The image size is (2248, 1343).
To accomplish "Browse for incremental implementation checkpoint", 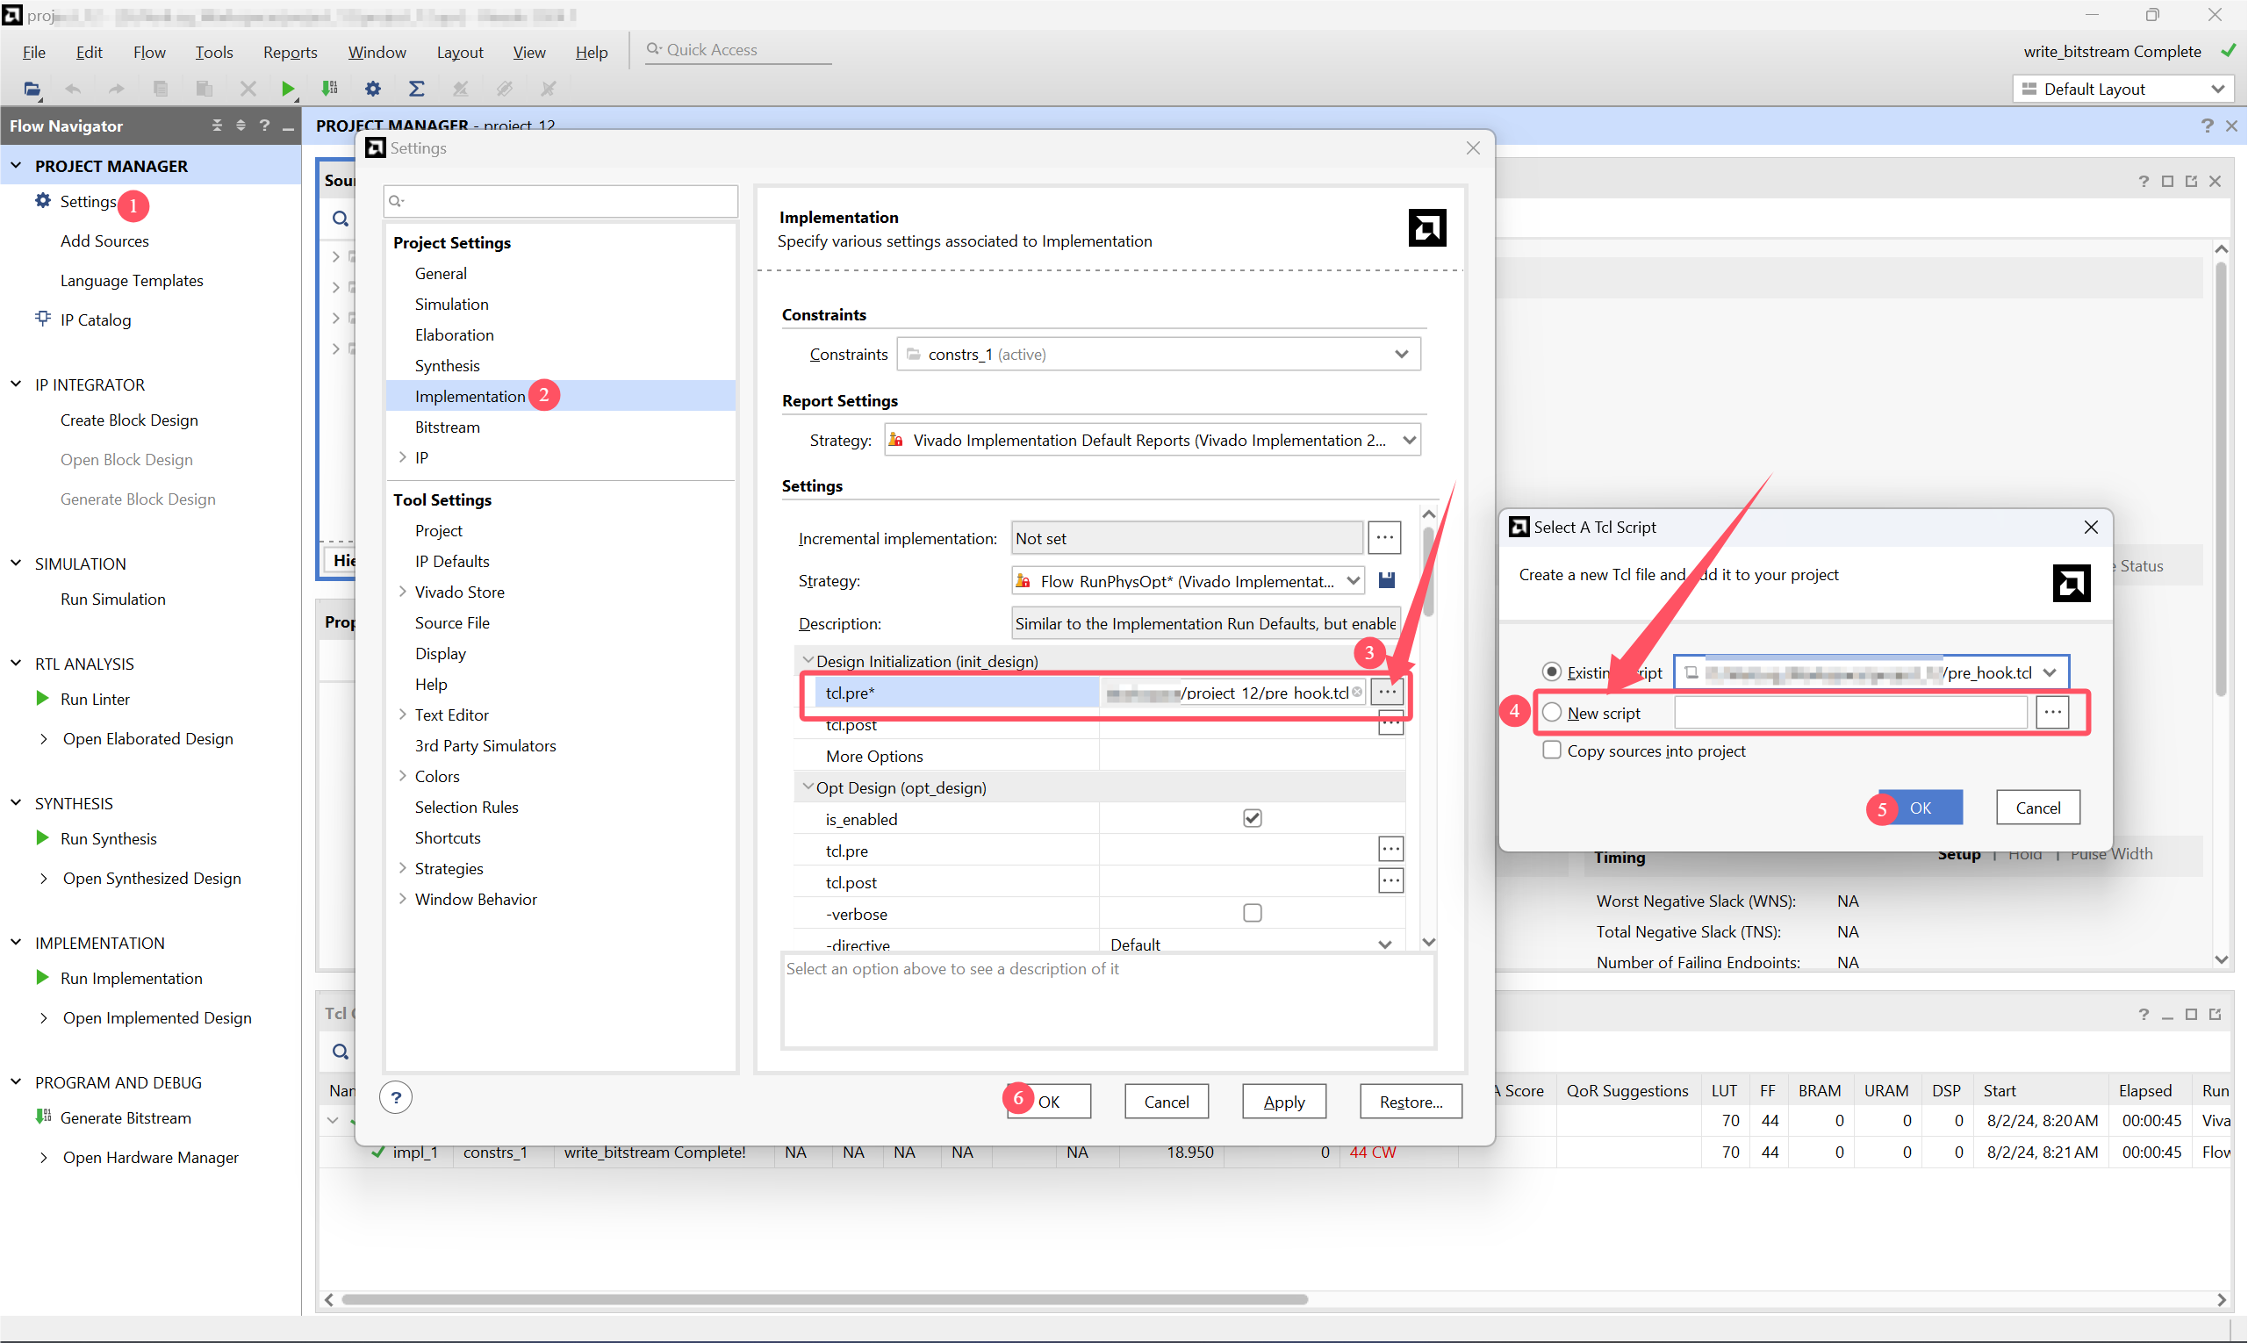I will coord(1383,537).
